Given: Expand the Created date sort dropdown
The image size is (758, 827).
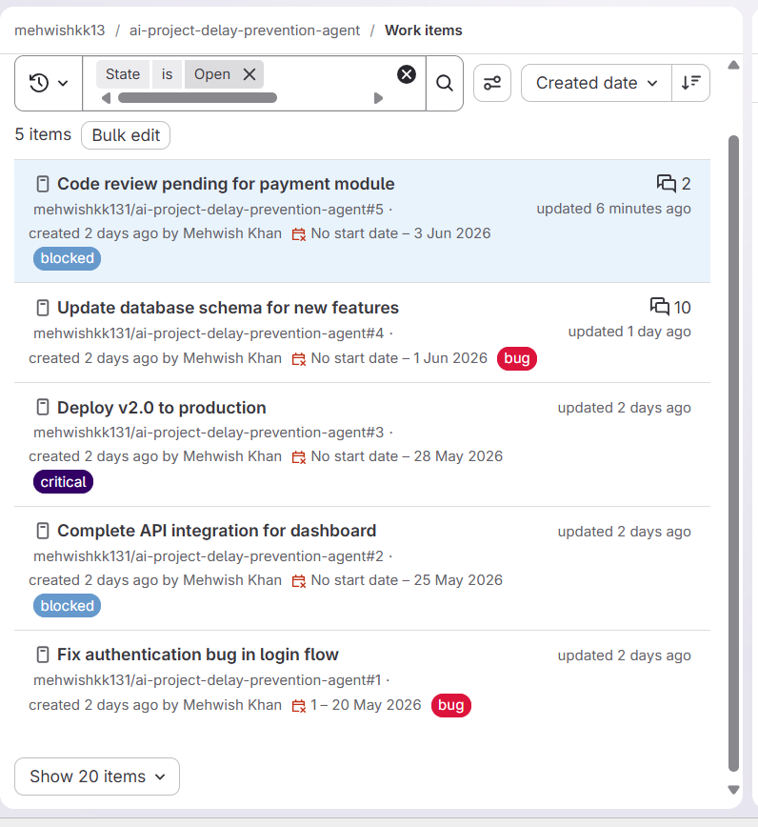Looking at the screenshot, I should 596,83.
